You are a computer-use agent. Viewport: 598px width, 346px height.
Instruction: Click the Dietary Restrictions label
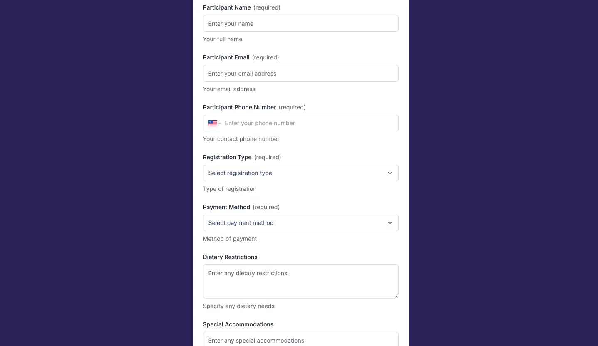pyautogui.click(x=230, y=257)
